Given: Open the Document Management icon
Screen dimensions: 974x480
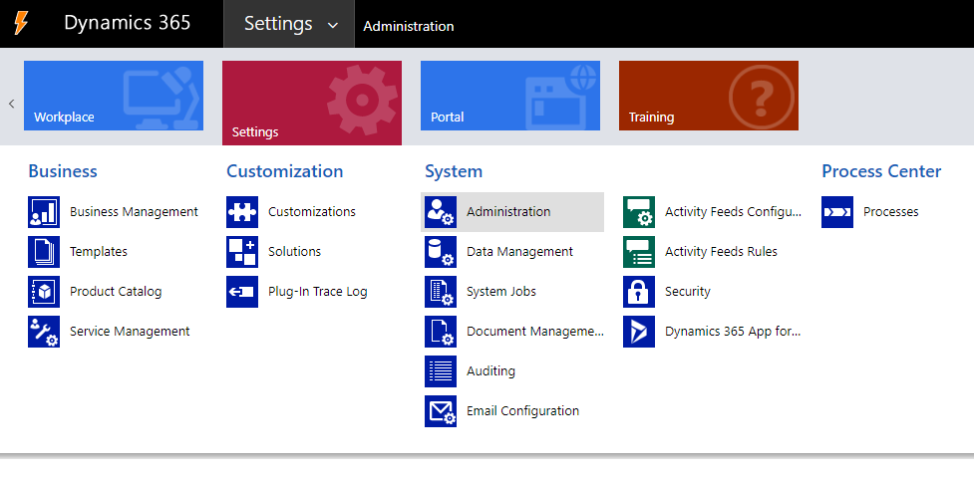Looking at the screenshot, I should point(441,332).
